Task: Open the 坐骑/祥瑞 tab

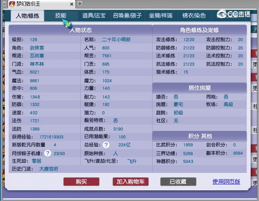Action: [x=160, y=15]
